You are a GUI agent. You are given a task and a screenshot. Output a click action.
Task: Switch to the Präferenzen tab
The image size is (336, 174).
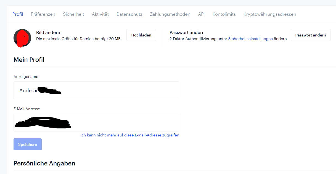(43, 14)
